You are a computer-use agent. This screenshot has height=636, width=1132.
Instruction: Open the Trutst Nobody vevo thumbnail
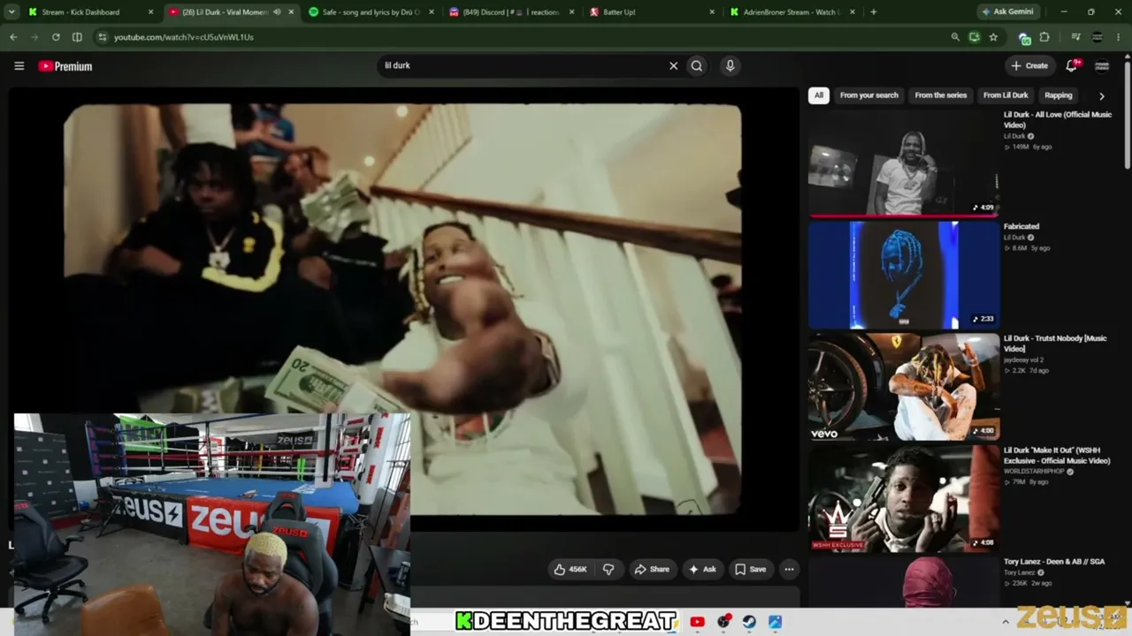904,387
